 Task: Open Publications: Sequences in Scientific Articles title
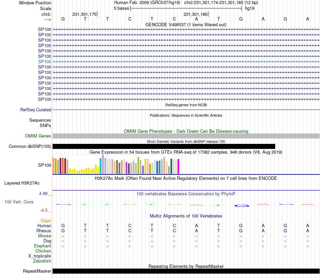coord(186,115)
